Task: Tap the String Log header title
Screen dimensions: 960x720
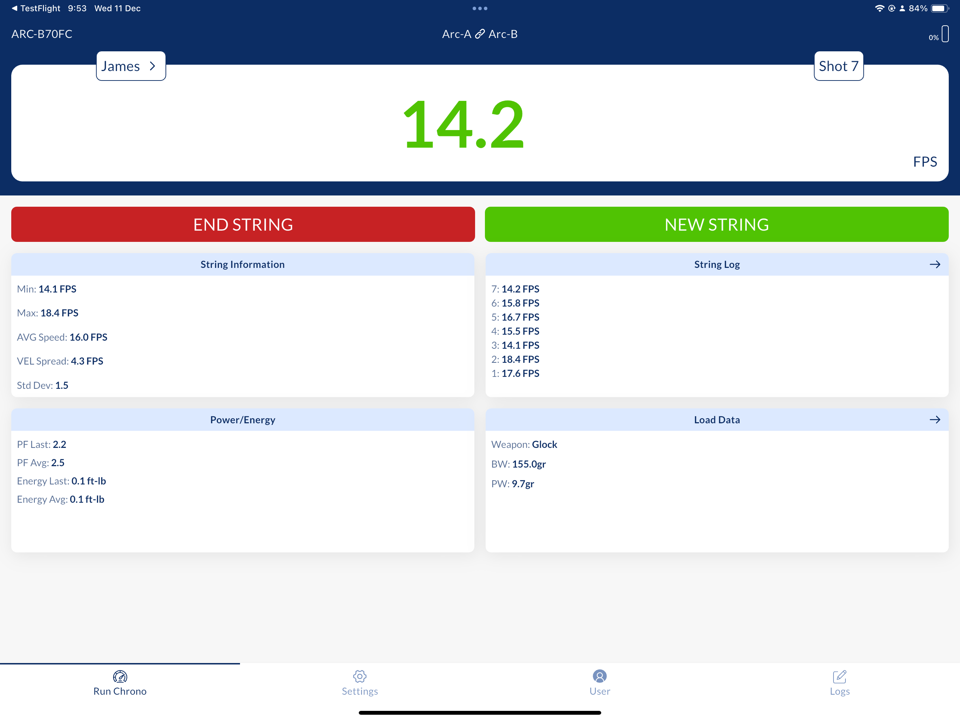Action: (717, 264)
